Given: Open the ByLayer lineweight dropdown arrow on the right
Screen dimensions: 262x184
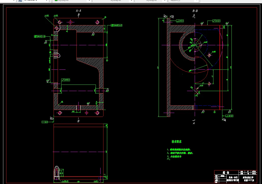Looking at the screenshot, I should (165, 1).
